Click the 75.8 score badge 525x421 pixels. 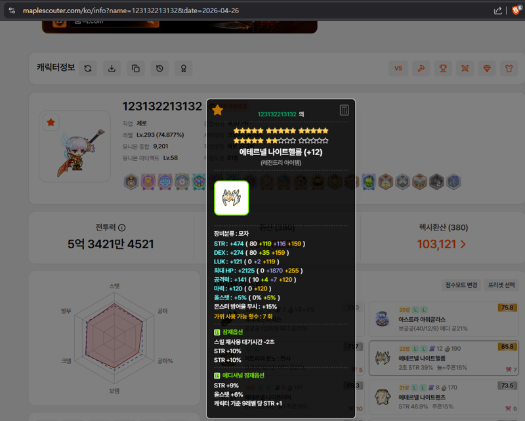pos(507,308)
